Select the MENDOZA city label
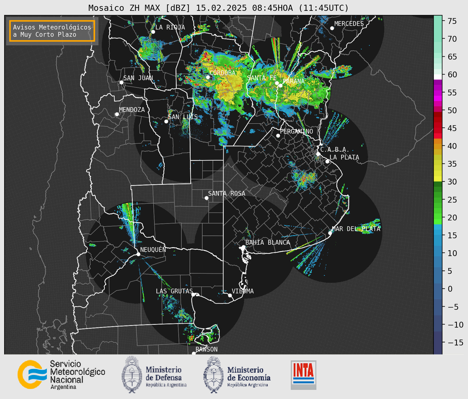This screenshot has width=468, height=399. [132, 110]
